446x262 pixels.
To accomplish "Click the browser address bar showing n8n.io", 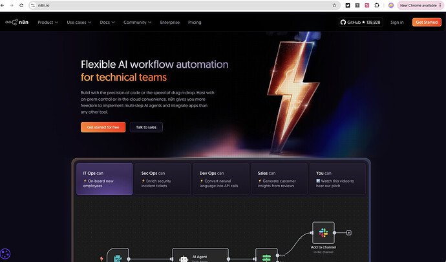I will [x=181, y=5].
